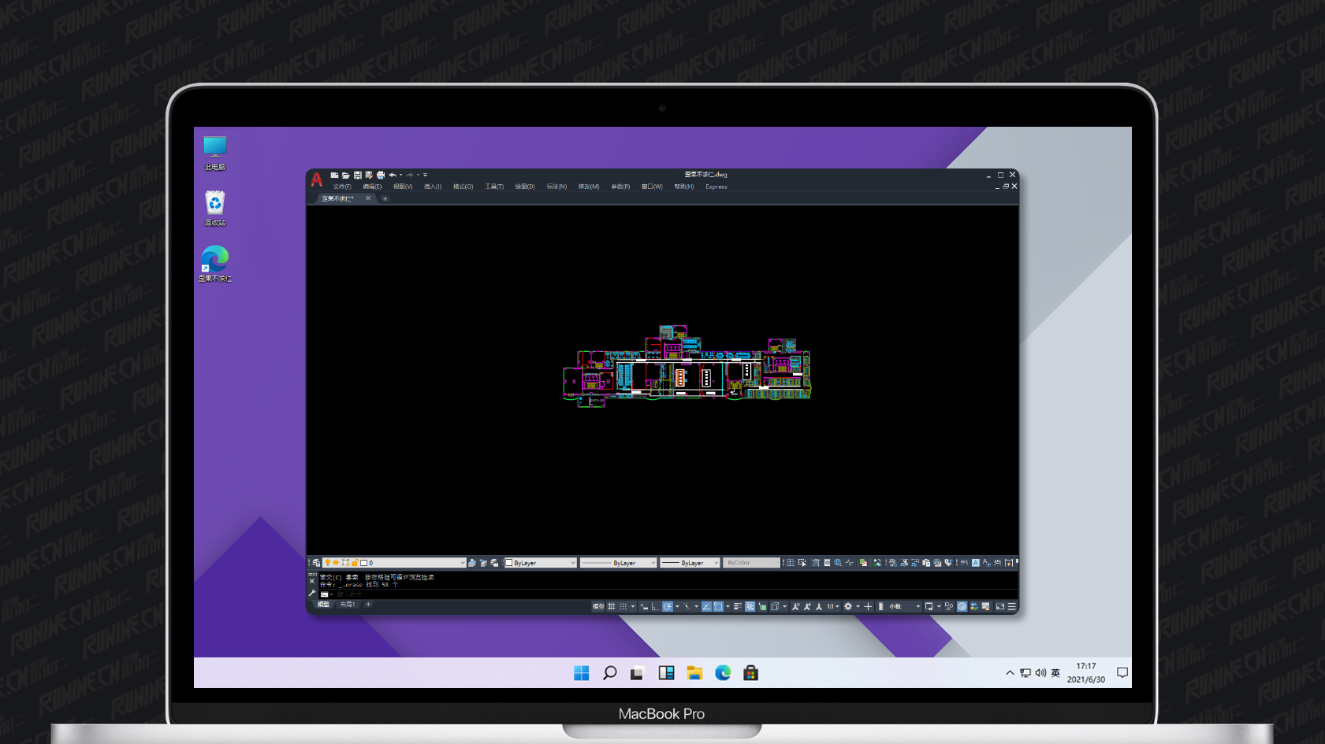Open File Explorer from the taskbar

tap(694, 672)
